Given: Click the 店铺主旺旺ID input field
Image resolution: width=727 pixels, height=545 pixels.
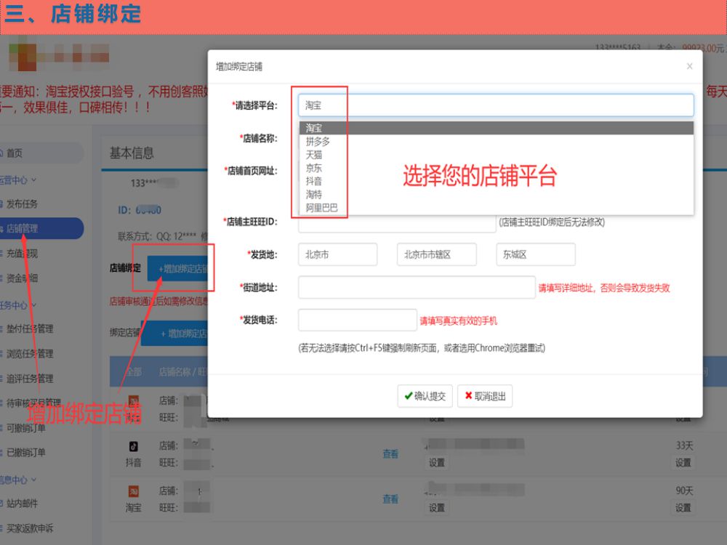Looking at the screenshot, I should coord(397,223).
